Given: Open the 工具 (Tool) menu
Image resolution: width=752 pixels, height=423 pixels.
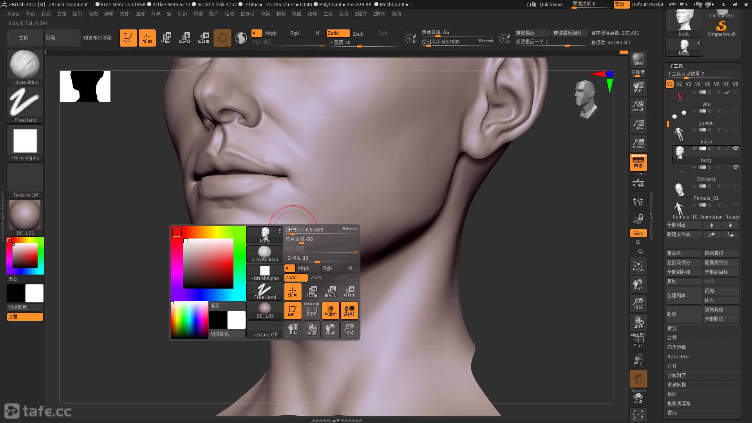Looking at the screenshot, I should [x=328, y=14].
